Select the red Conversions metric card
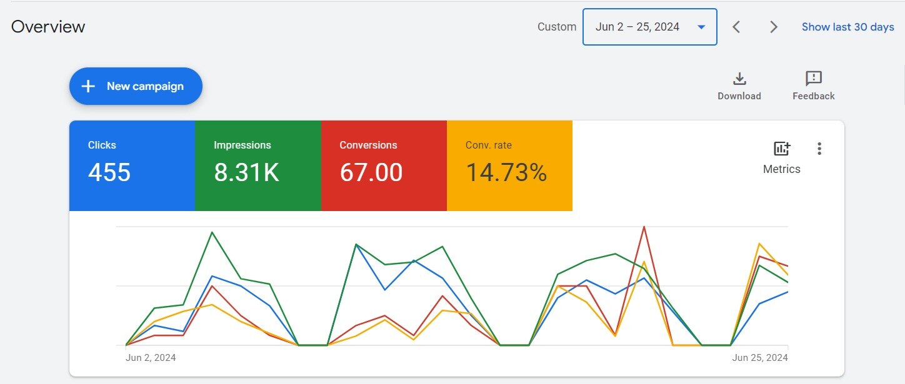Viewport: 905px width, 384px height. pyautogui.click(x=384, y=165)
